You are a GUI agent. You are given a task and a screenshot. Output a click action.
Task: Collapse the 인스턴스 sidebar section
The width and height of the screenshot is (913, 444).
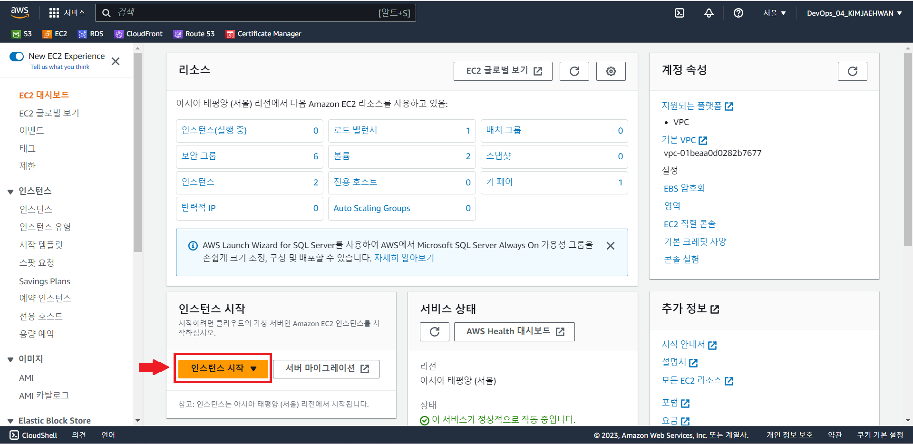tap(10, 192)
